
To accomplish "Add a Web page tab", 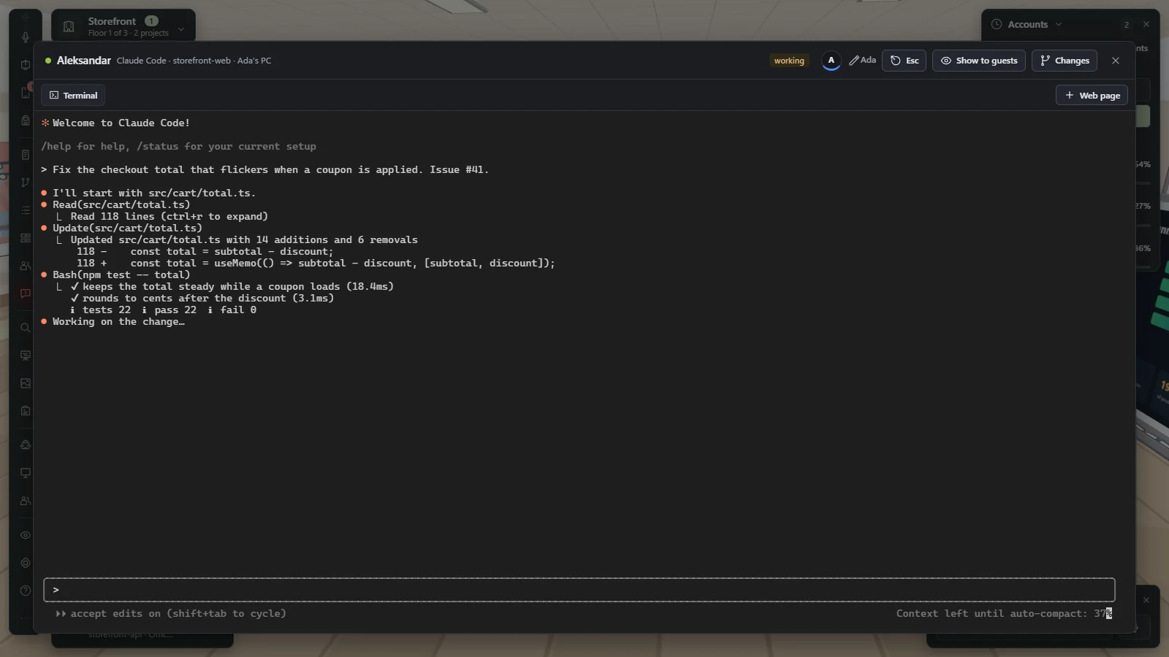I will click(1092, 96).
